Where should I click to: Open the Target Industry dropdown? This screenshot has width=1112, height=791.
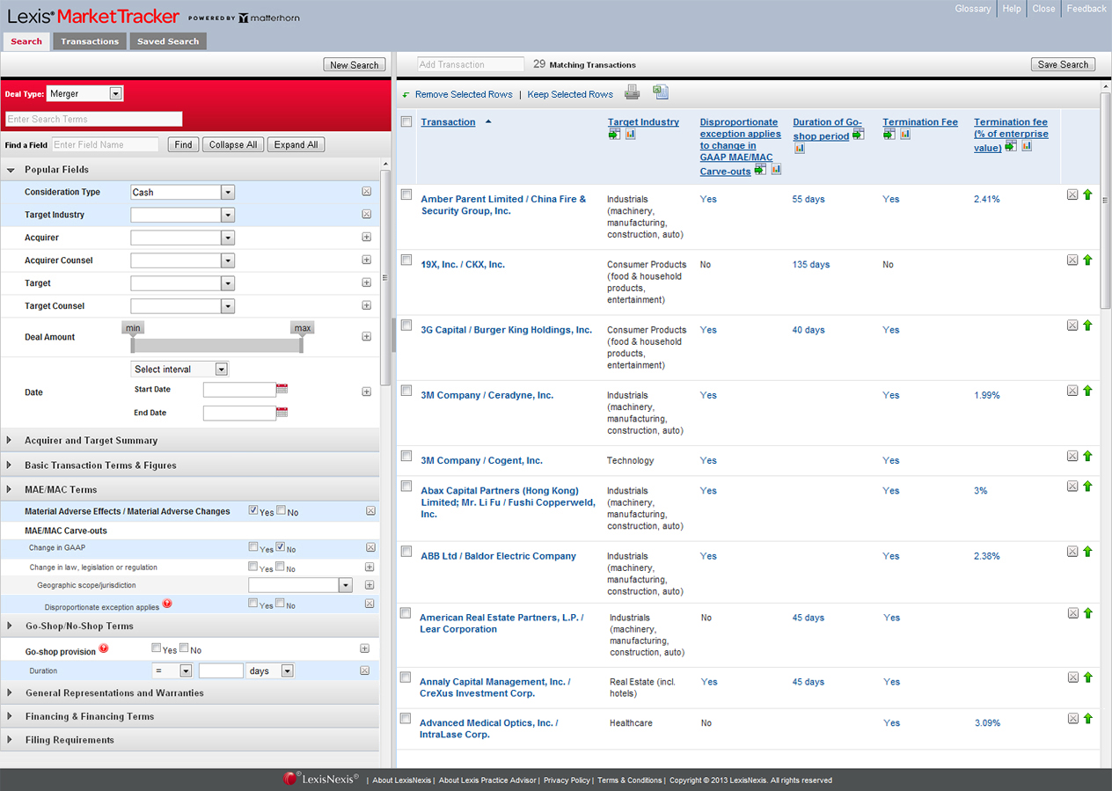[x=228, y=215]
